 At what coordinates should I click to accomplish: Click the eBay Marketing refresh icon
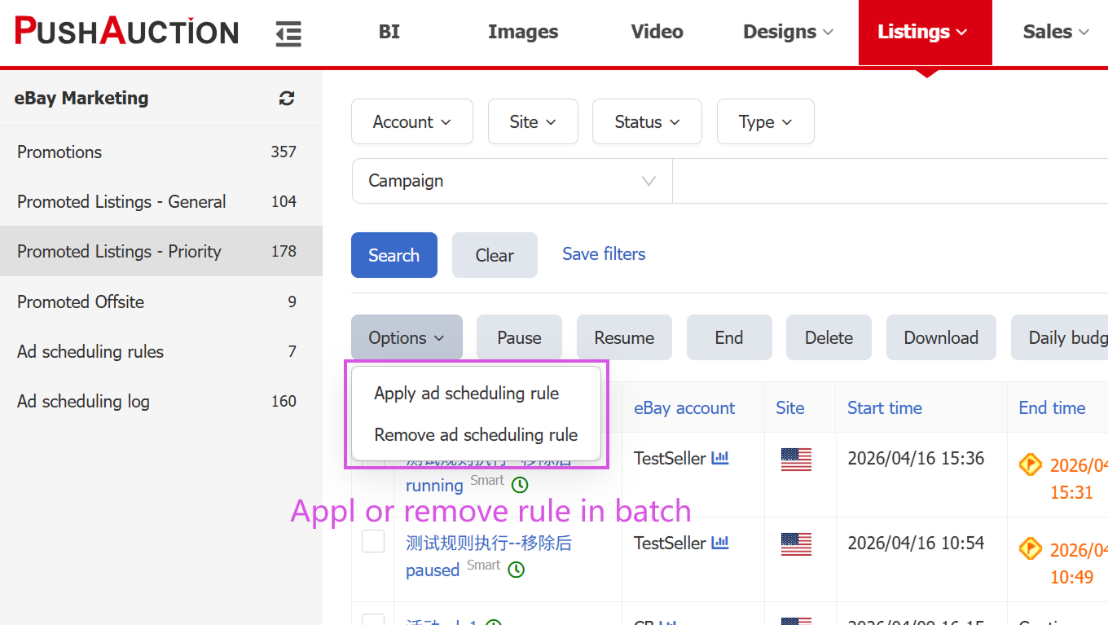287,99
